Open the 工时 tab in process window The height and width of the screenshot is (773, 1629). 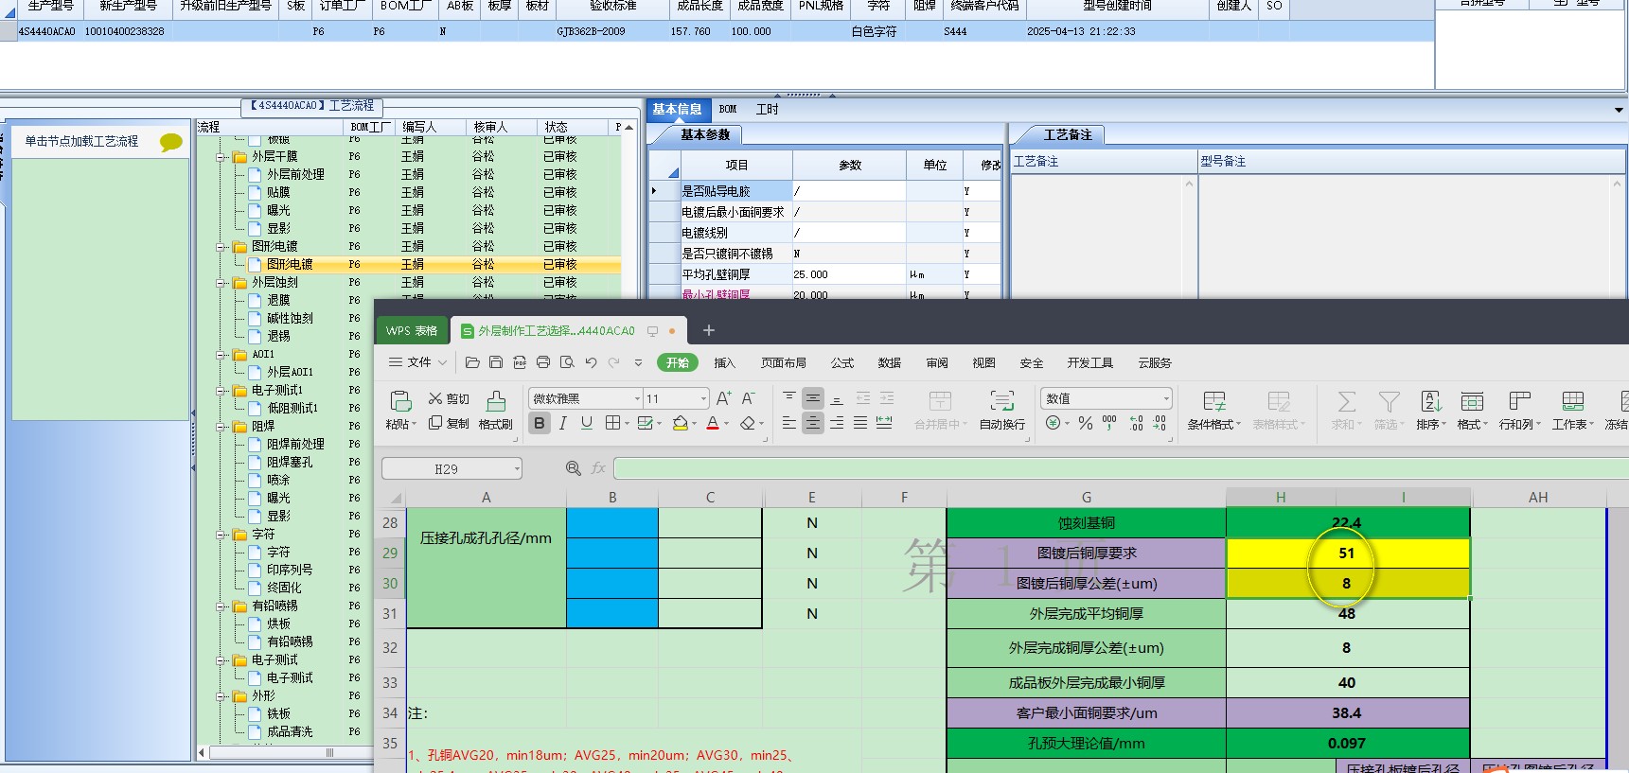(x=767, y=109)
